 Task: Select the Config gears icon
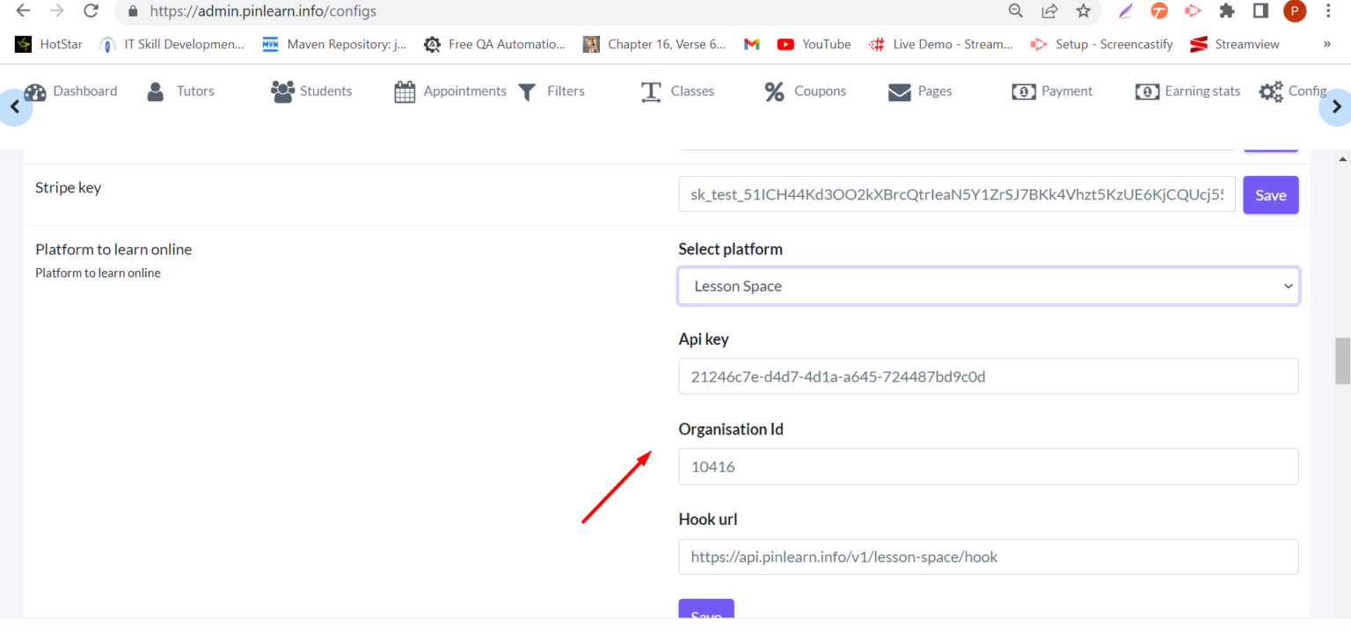pos(1271,91)
